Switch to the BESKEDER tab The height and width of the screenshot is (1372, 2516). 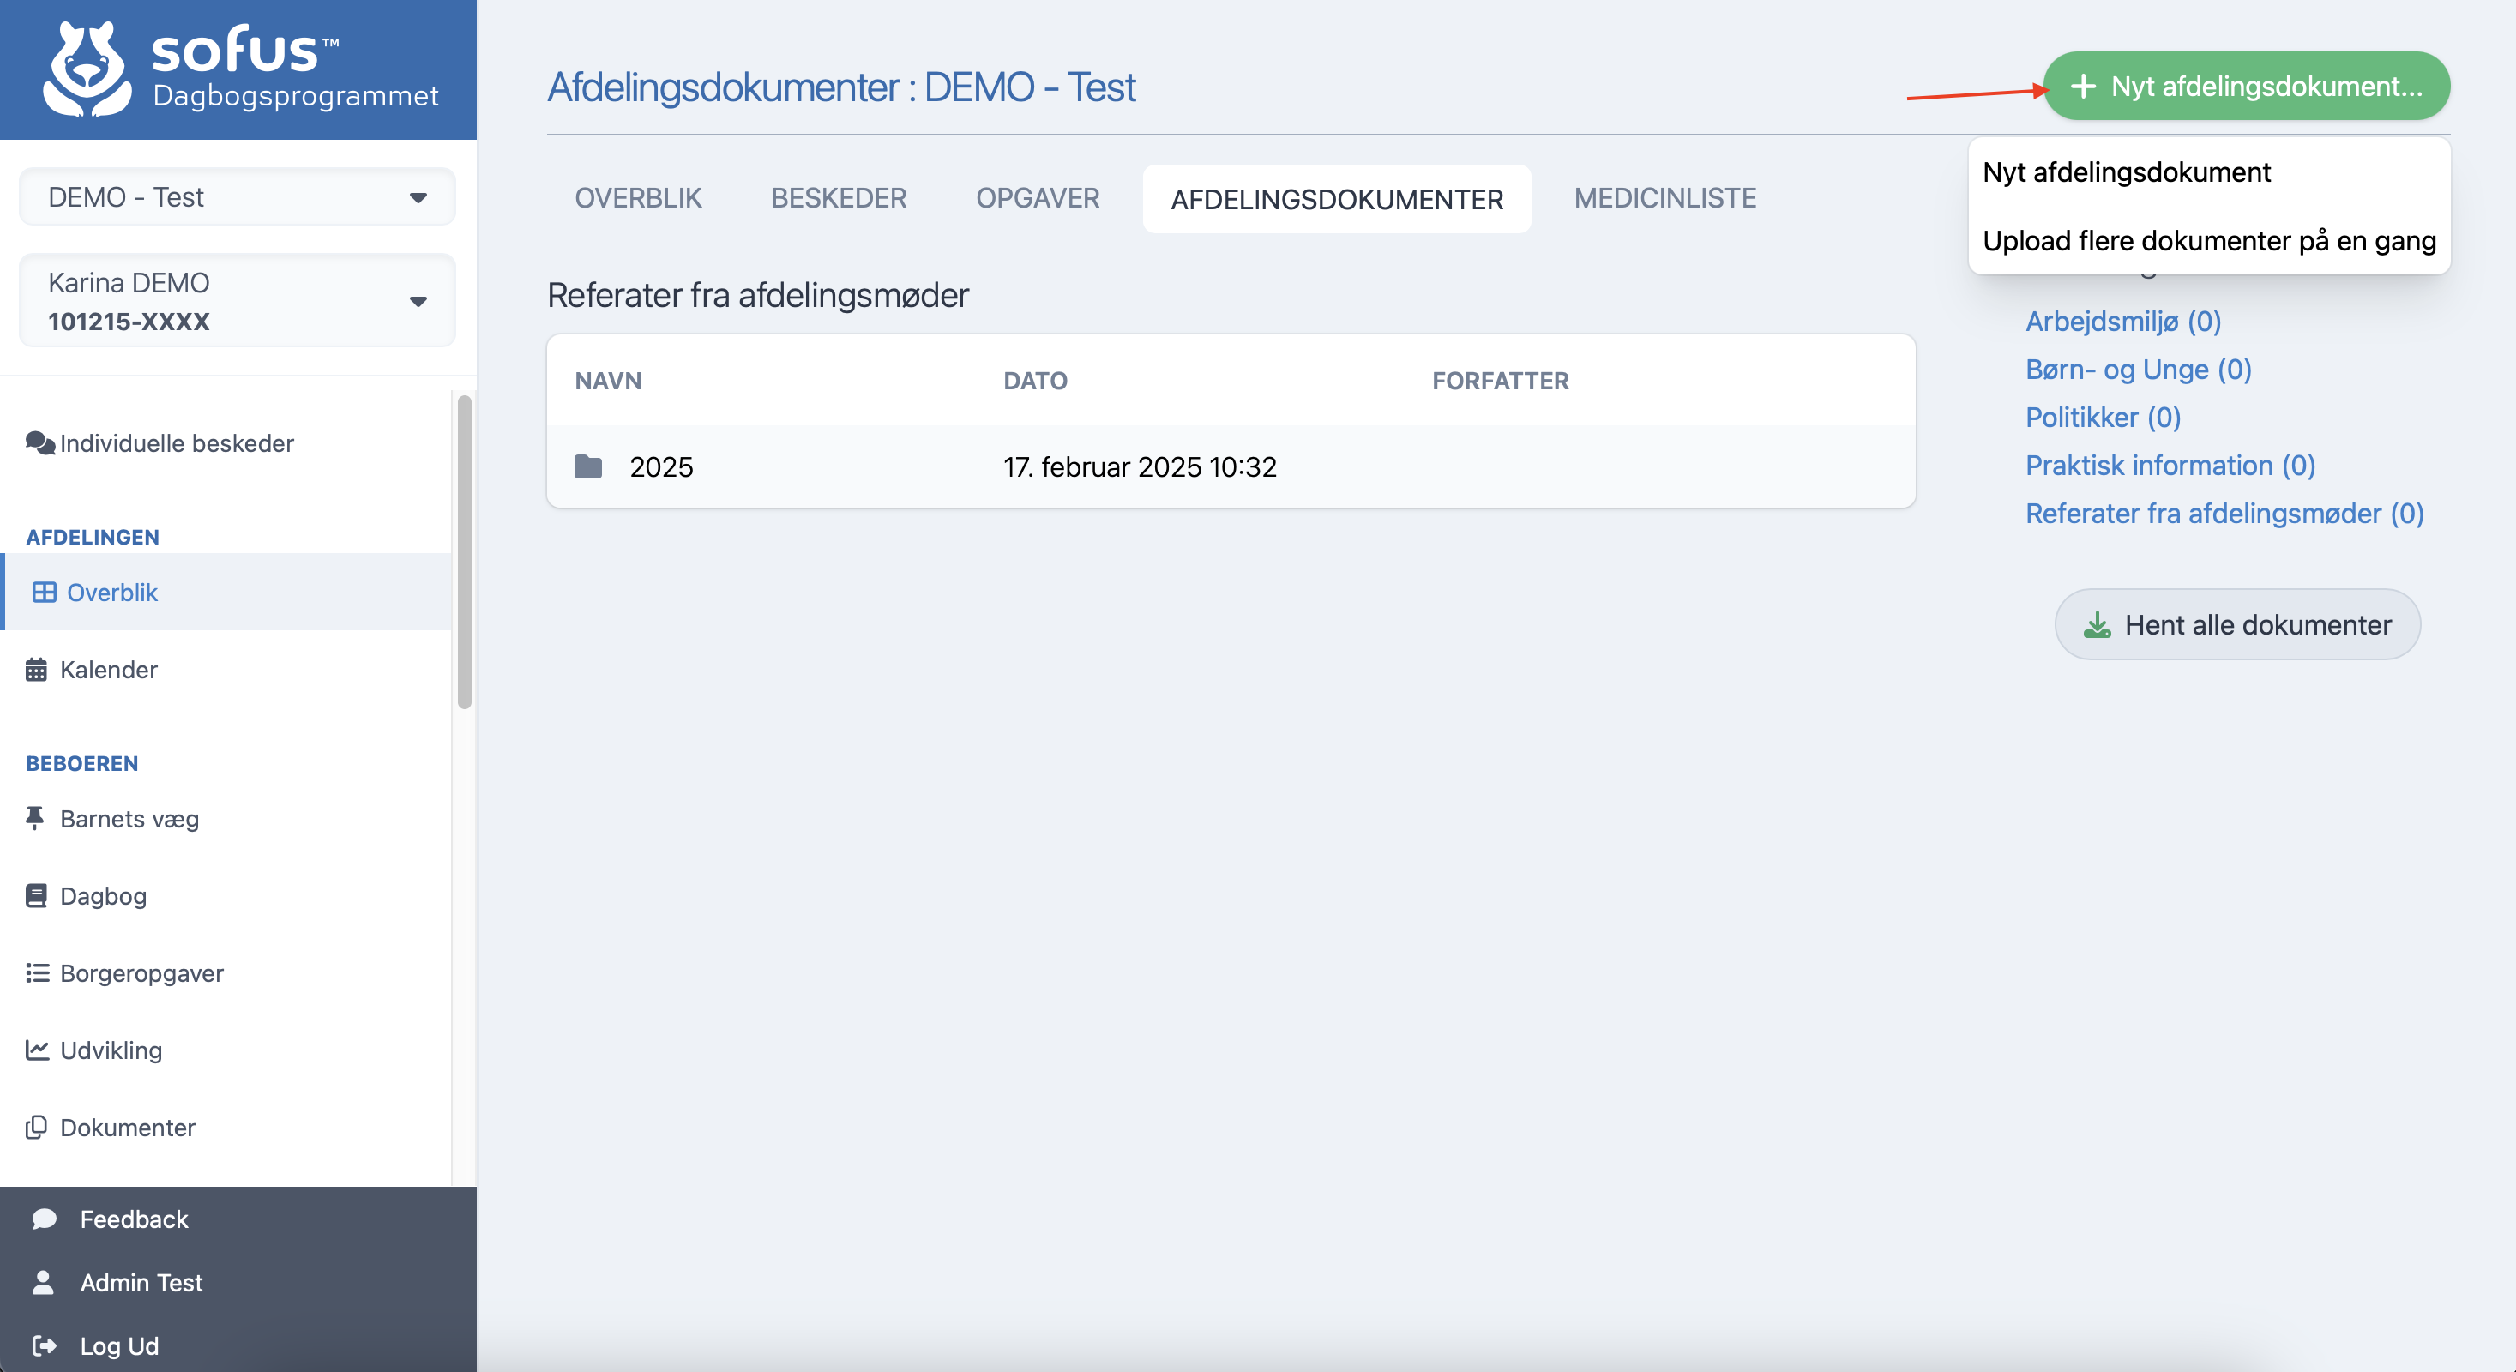tap(839, 198)
